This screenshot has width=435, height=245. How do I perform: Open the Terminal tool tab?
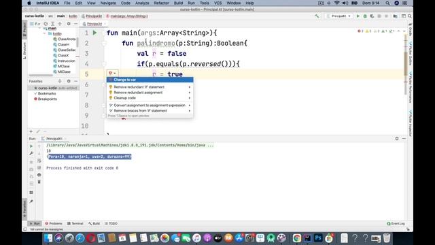pyautogui.click(x=75, y=224)
